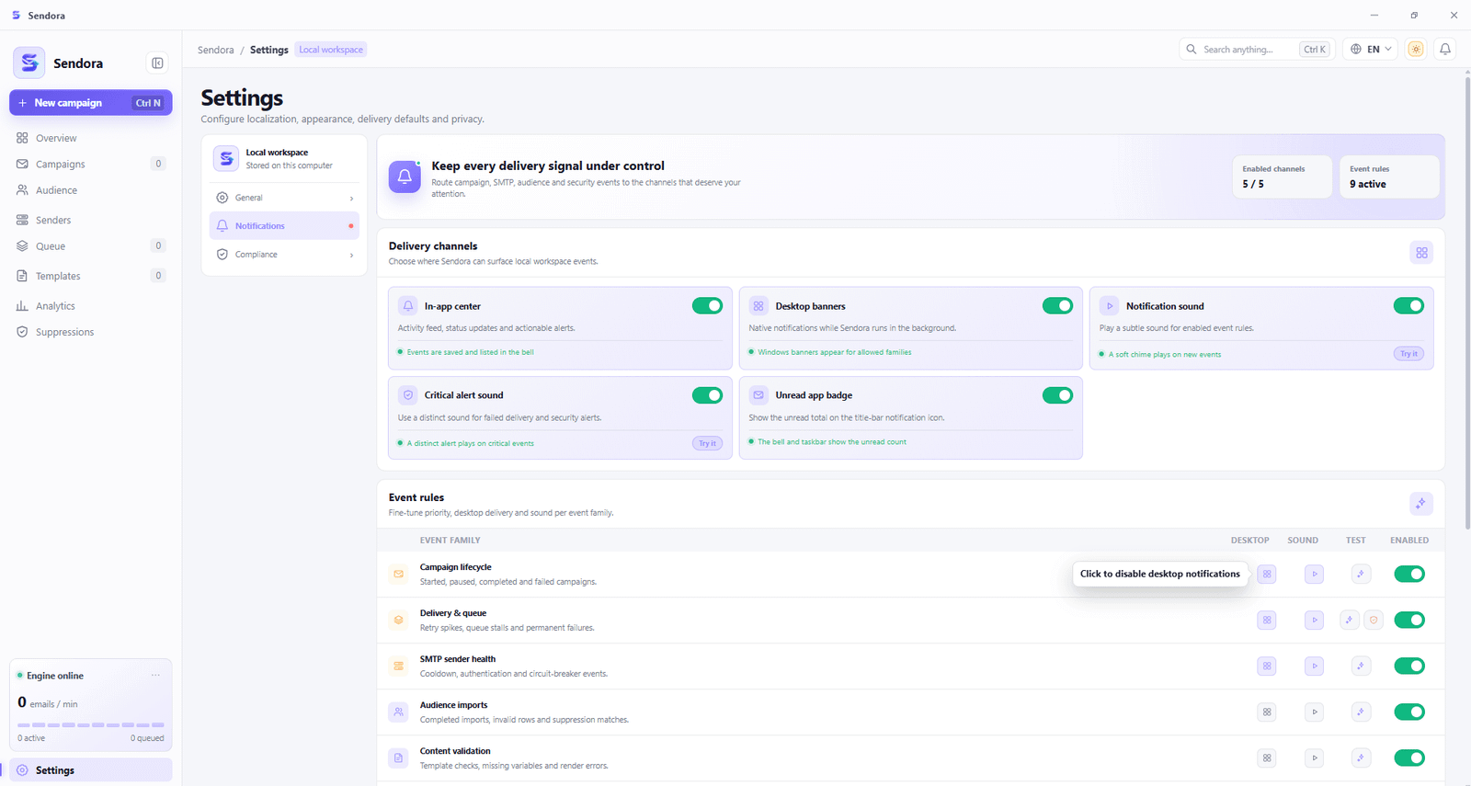This screenshot has height=786, width=1471.
Task: Open Suppressions in the sidebar
Action: click(90, 332)
